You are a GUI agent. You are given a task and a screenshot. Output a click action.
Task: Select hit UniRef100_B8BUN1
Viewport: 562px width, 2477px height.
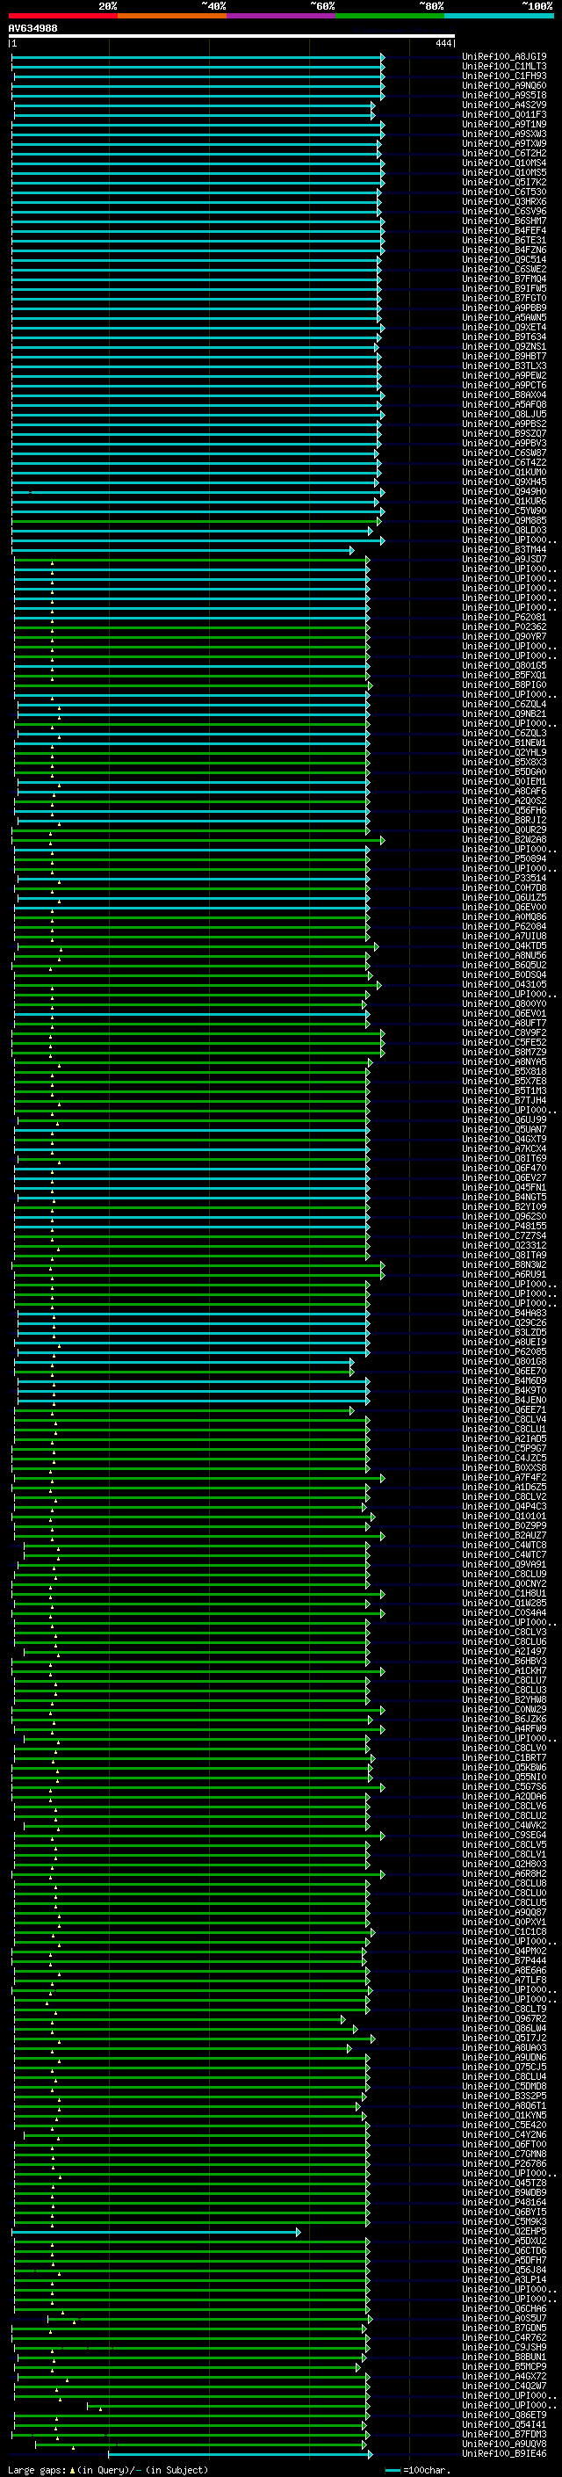[x=504, y=2357]
